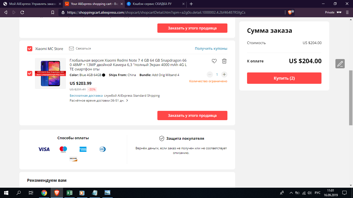Close the Мой AliExpress tab

pos(59,4)
